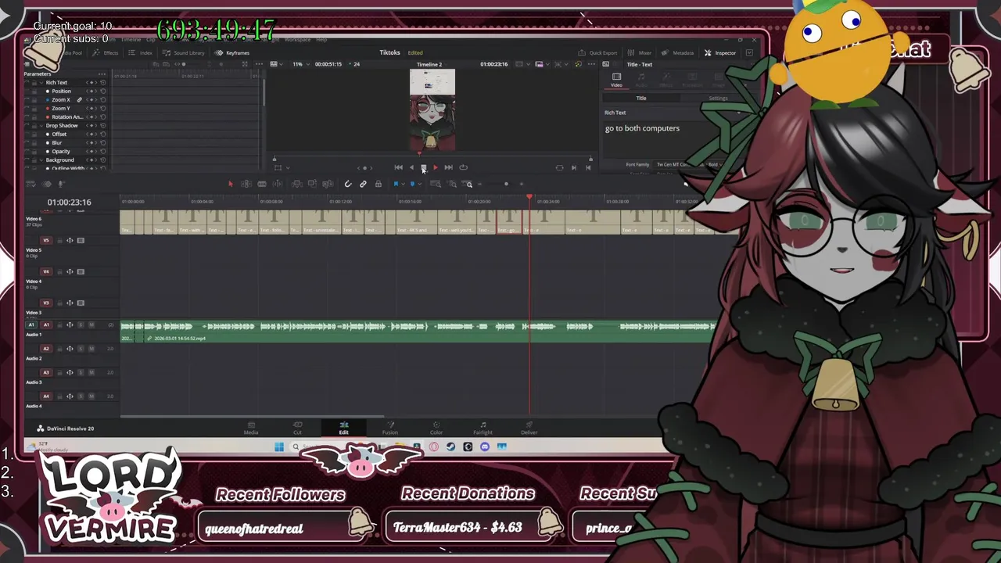Disable the Video 3 track visibility icon
This screenshot has height=563, width=1001.
coord(81,303)
